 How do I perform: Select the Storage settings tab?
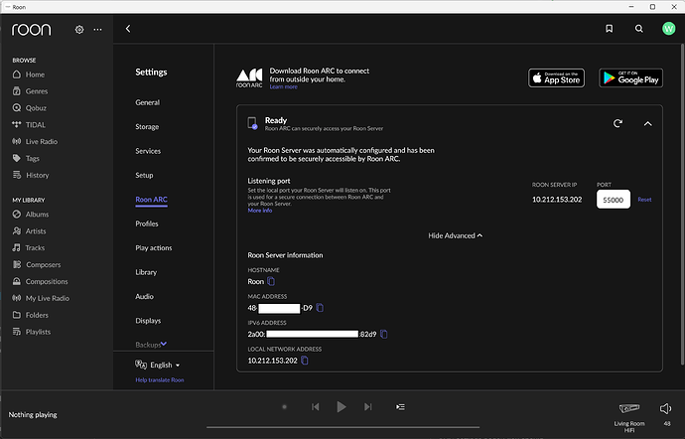[x=147, y=126]
